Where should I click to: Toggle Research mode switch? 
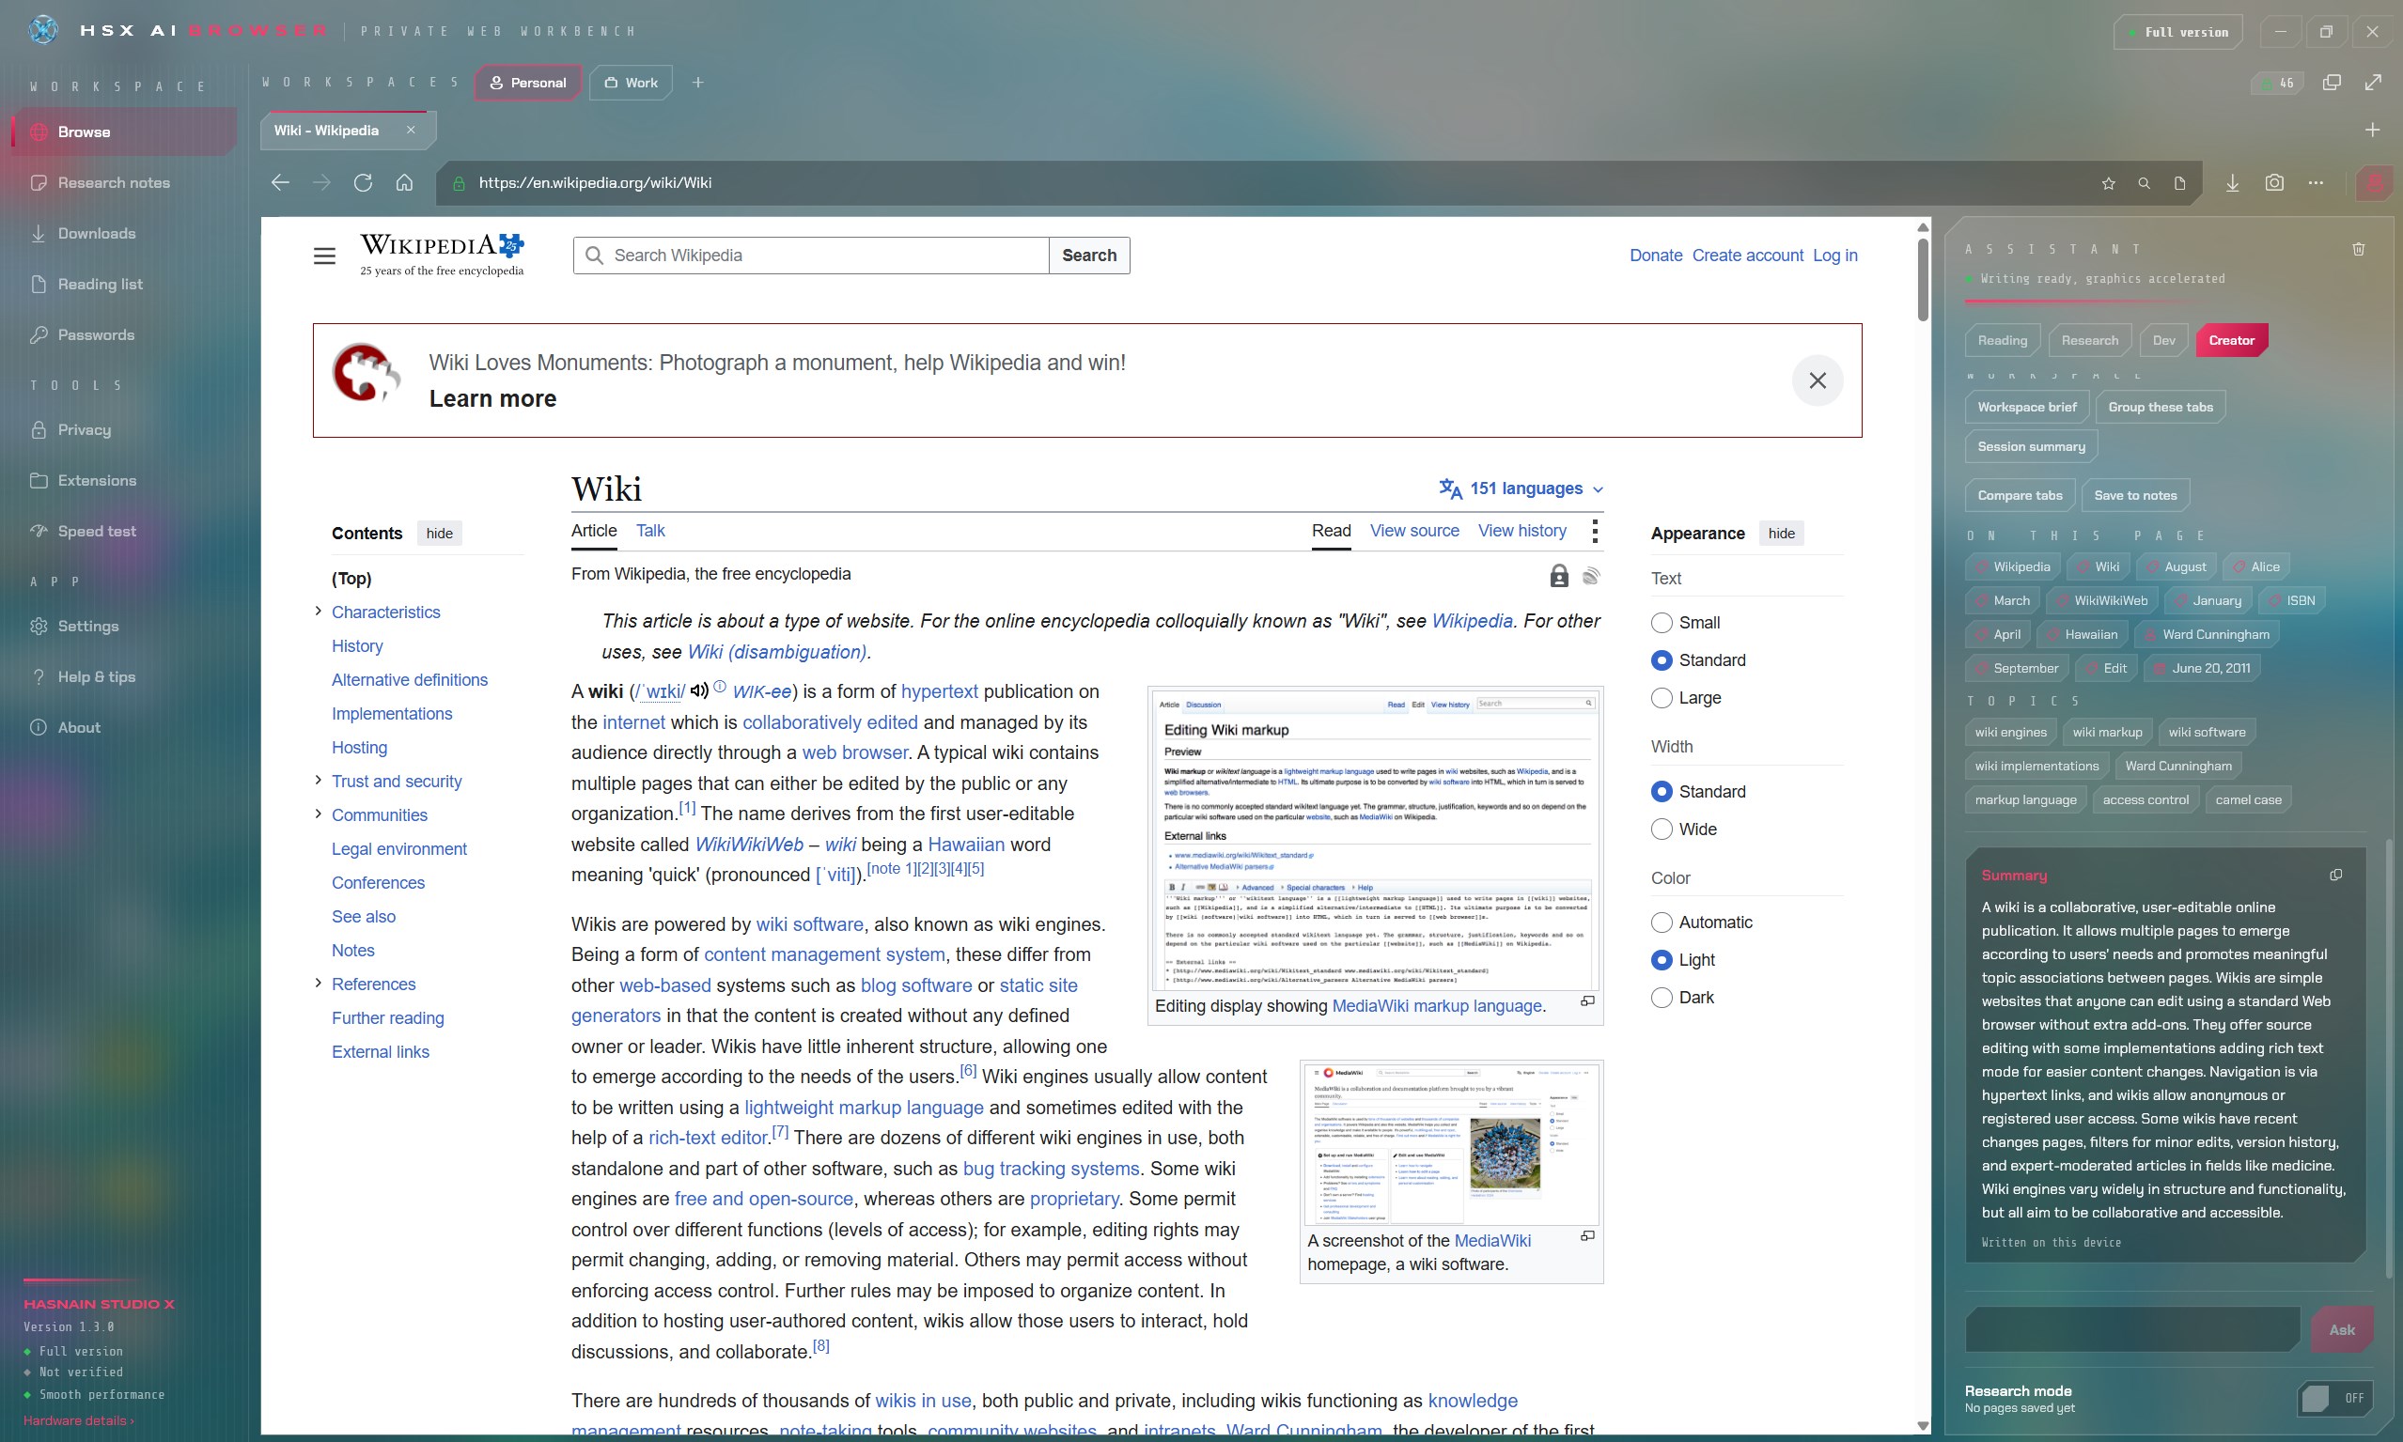[2335, 1398]
